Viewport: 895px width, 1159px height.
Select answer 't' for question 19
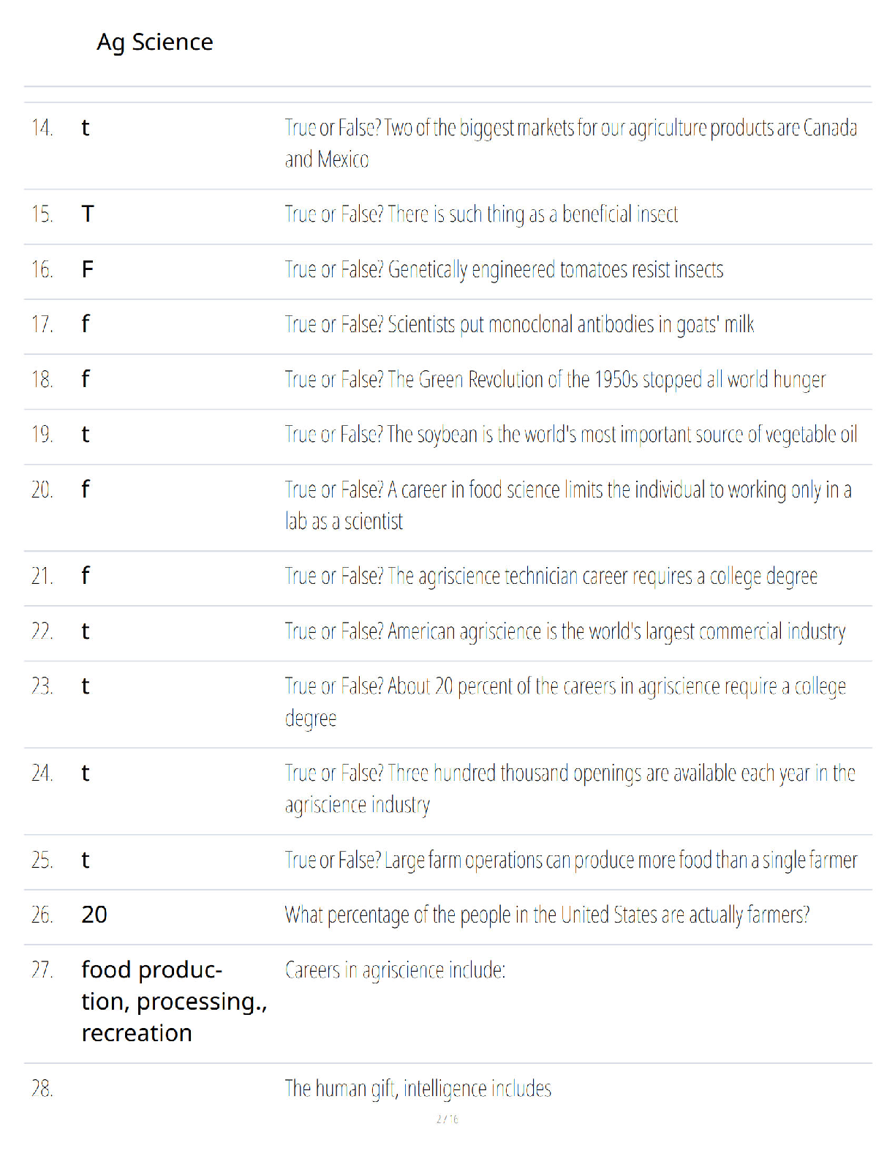pyautogui.click(x=86, y=435)
